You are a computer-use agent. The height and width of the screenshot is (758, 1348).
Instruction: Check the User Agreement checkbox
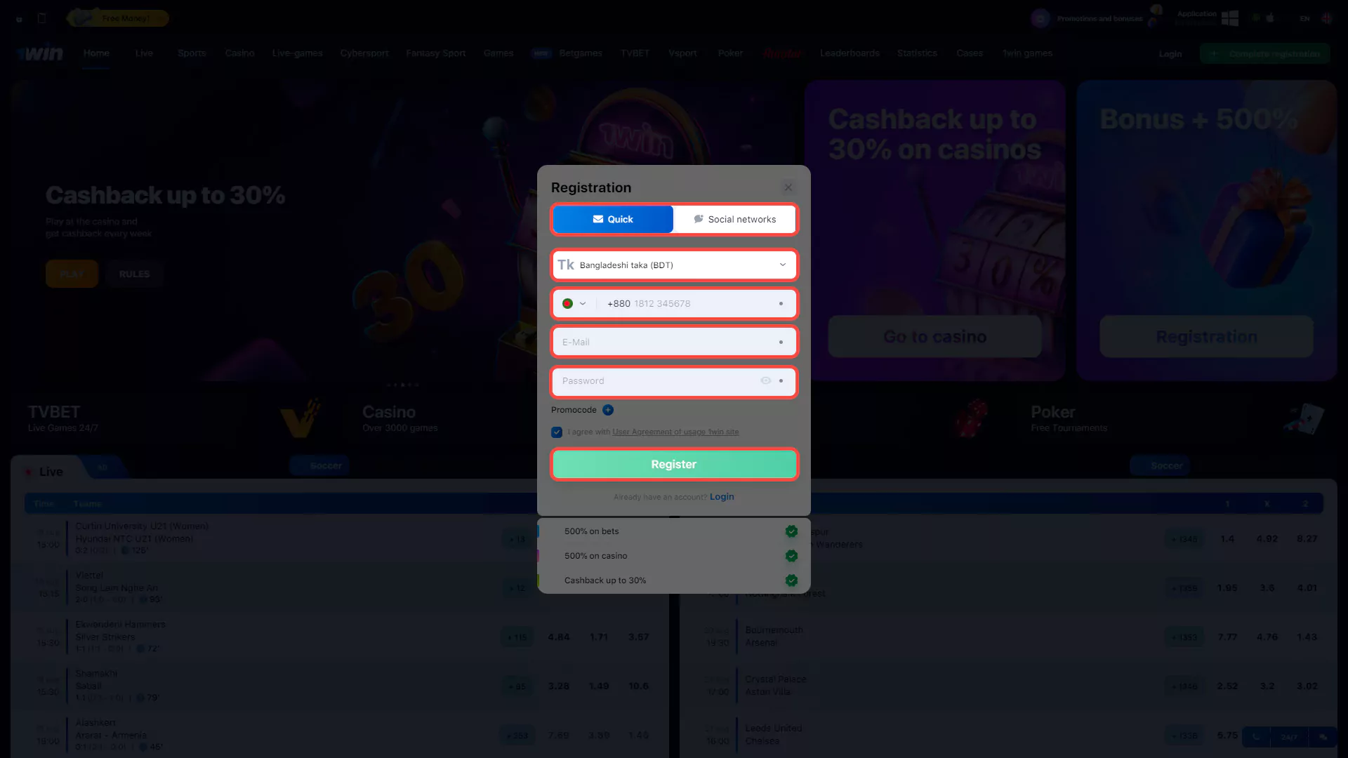click(557, 432)
